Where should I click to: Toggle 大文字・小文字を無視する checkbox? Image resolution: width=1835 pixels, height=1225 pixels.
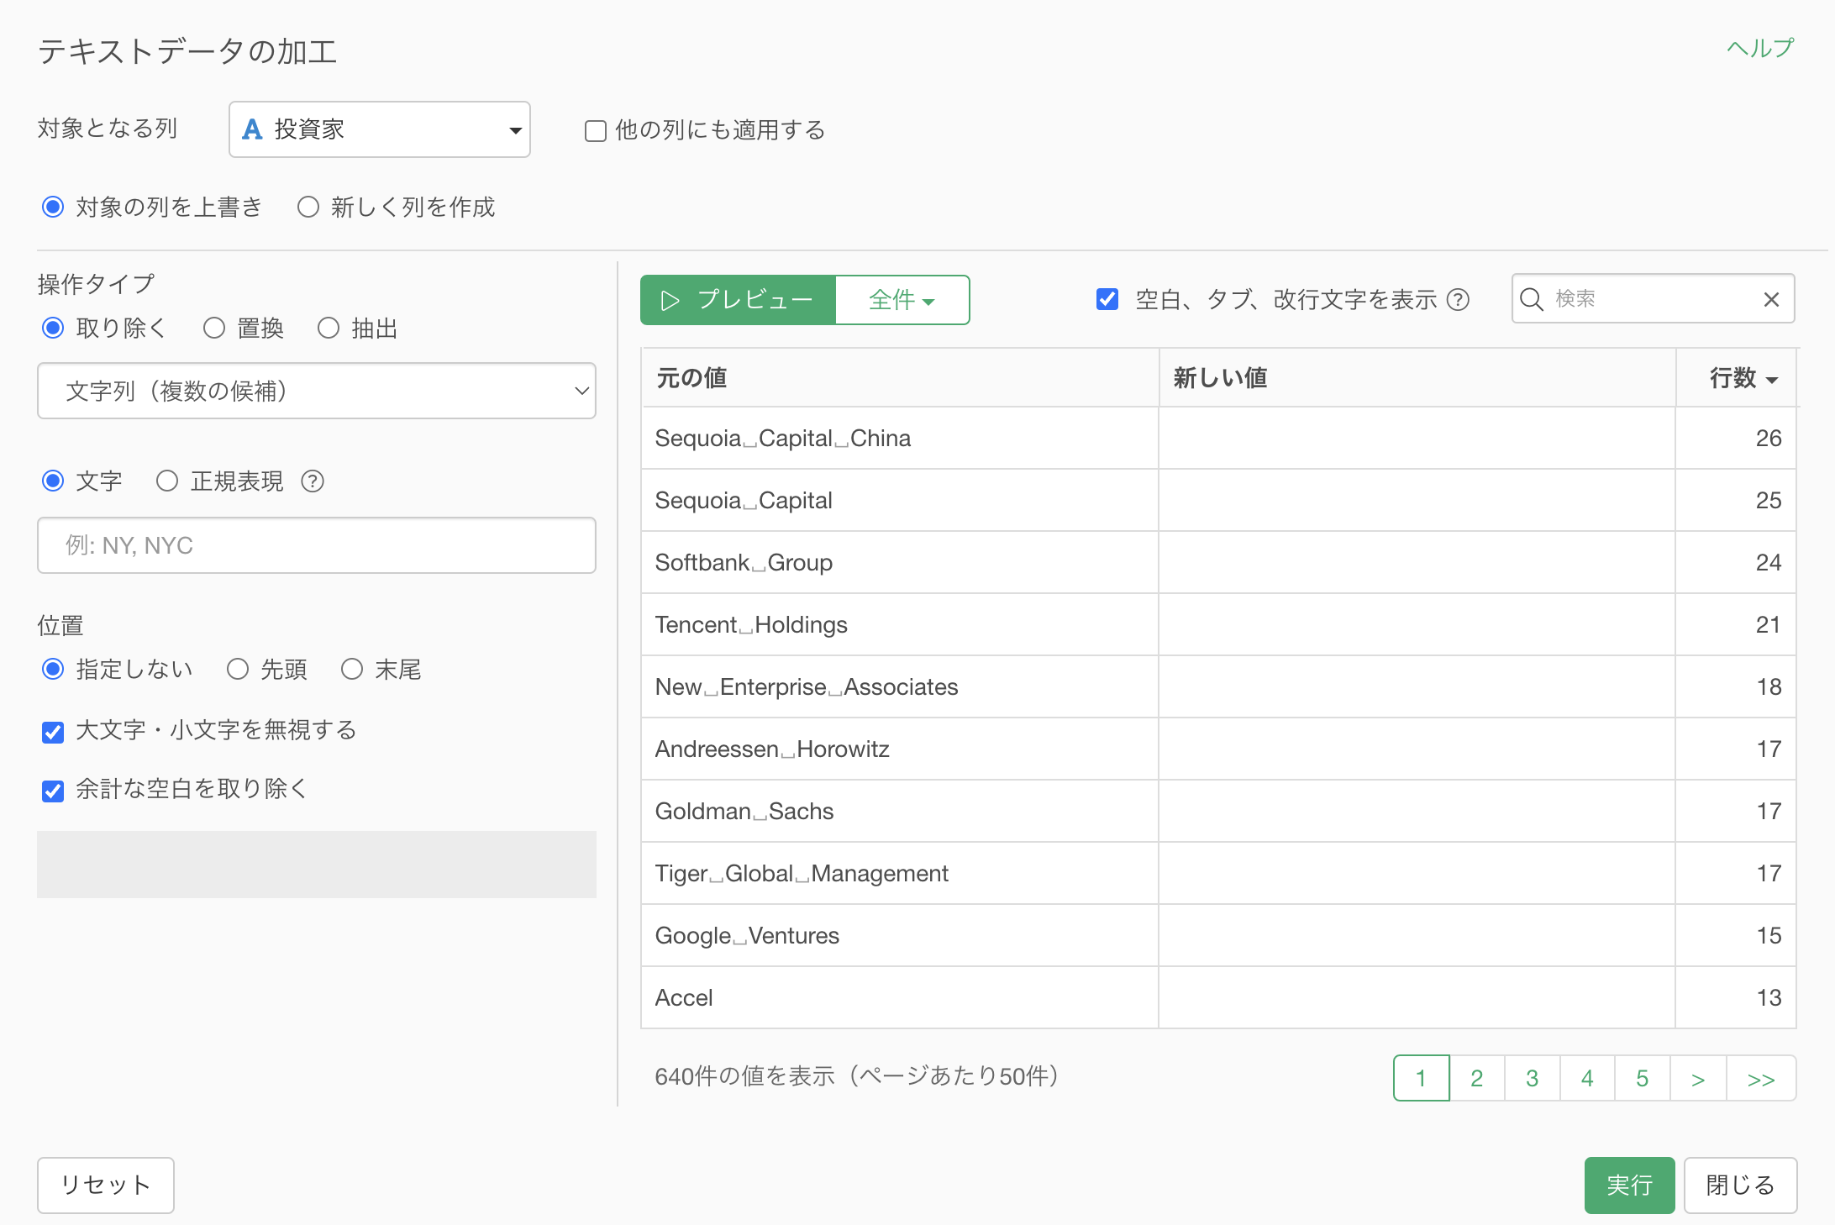(x=53, y=733)
